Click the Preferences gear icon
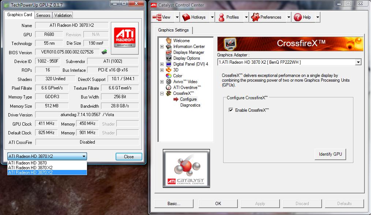Image resolution: width=371 pixels, height=215 pixels. coord(255,17)
